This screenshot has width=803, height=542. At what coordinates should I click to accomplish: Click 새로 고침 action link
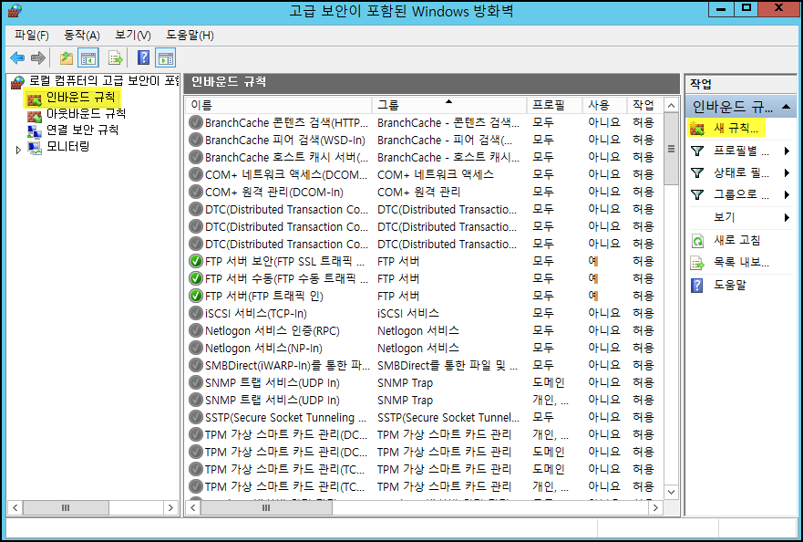(x=737, y=240)
